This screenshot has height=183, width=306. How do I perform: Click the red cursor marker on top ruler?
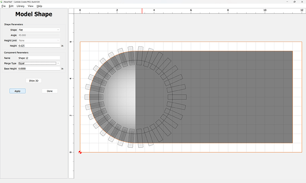(142, 10)
